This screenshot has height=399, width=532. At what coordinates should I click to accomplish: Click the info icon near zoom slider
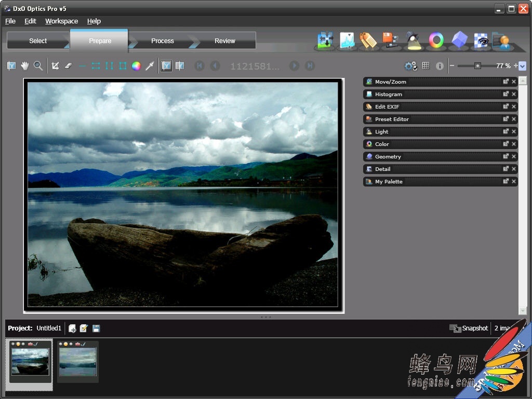(440, 66)
